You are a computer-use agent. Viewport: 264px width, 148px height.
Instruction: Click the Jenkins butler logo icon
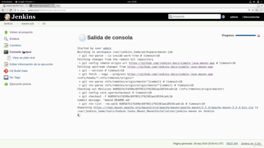(7, 17)
